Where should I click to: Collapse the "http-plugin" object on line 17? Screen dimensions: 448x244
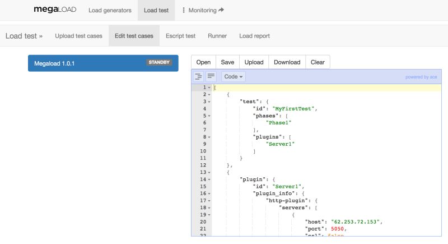(209, 201)
